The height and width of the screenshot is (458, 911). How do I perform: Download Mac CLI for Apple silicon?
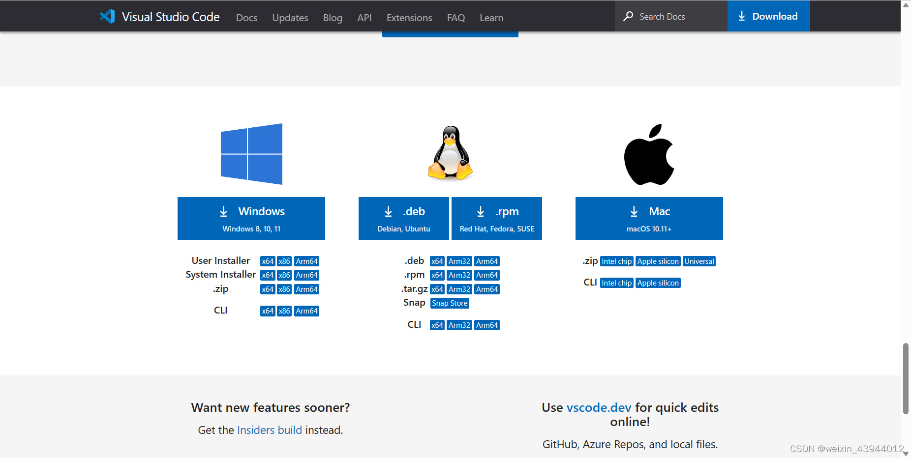658,283
